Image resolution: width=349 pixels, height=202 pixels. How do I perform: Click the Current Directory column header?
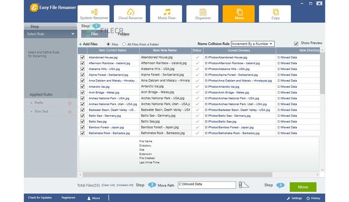coord(239,50)
